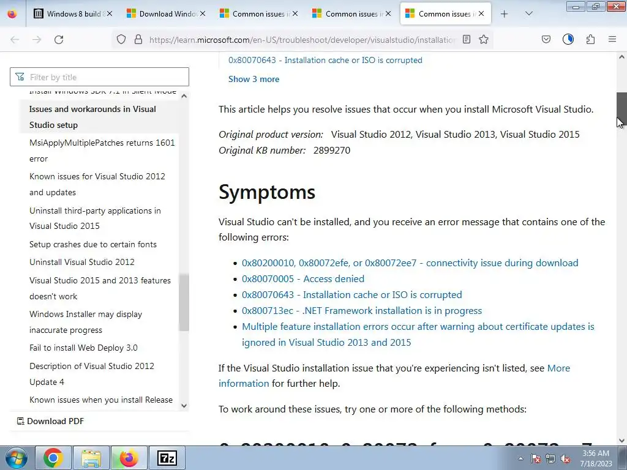
Task: Open Multiple feature installation errors link
Action: (x=418, y=335)
